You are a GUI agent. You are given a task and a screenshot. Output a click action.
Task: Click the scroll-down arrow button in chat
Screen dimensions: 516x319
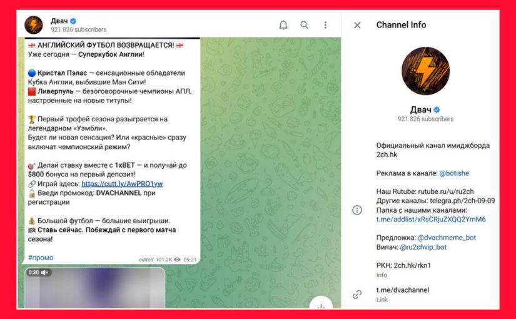coord(321,305)
